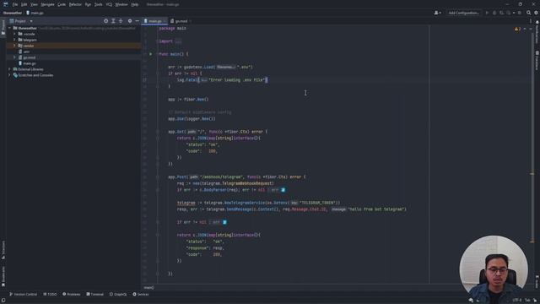Click Run with Coverage icon
Image resolution: width=540 pixels, height=304 pixels.
coord(501,13)
